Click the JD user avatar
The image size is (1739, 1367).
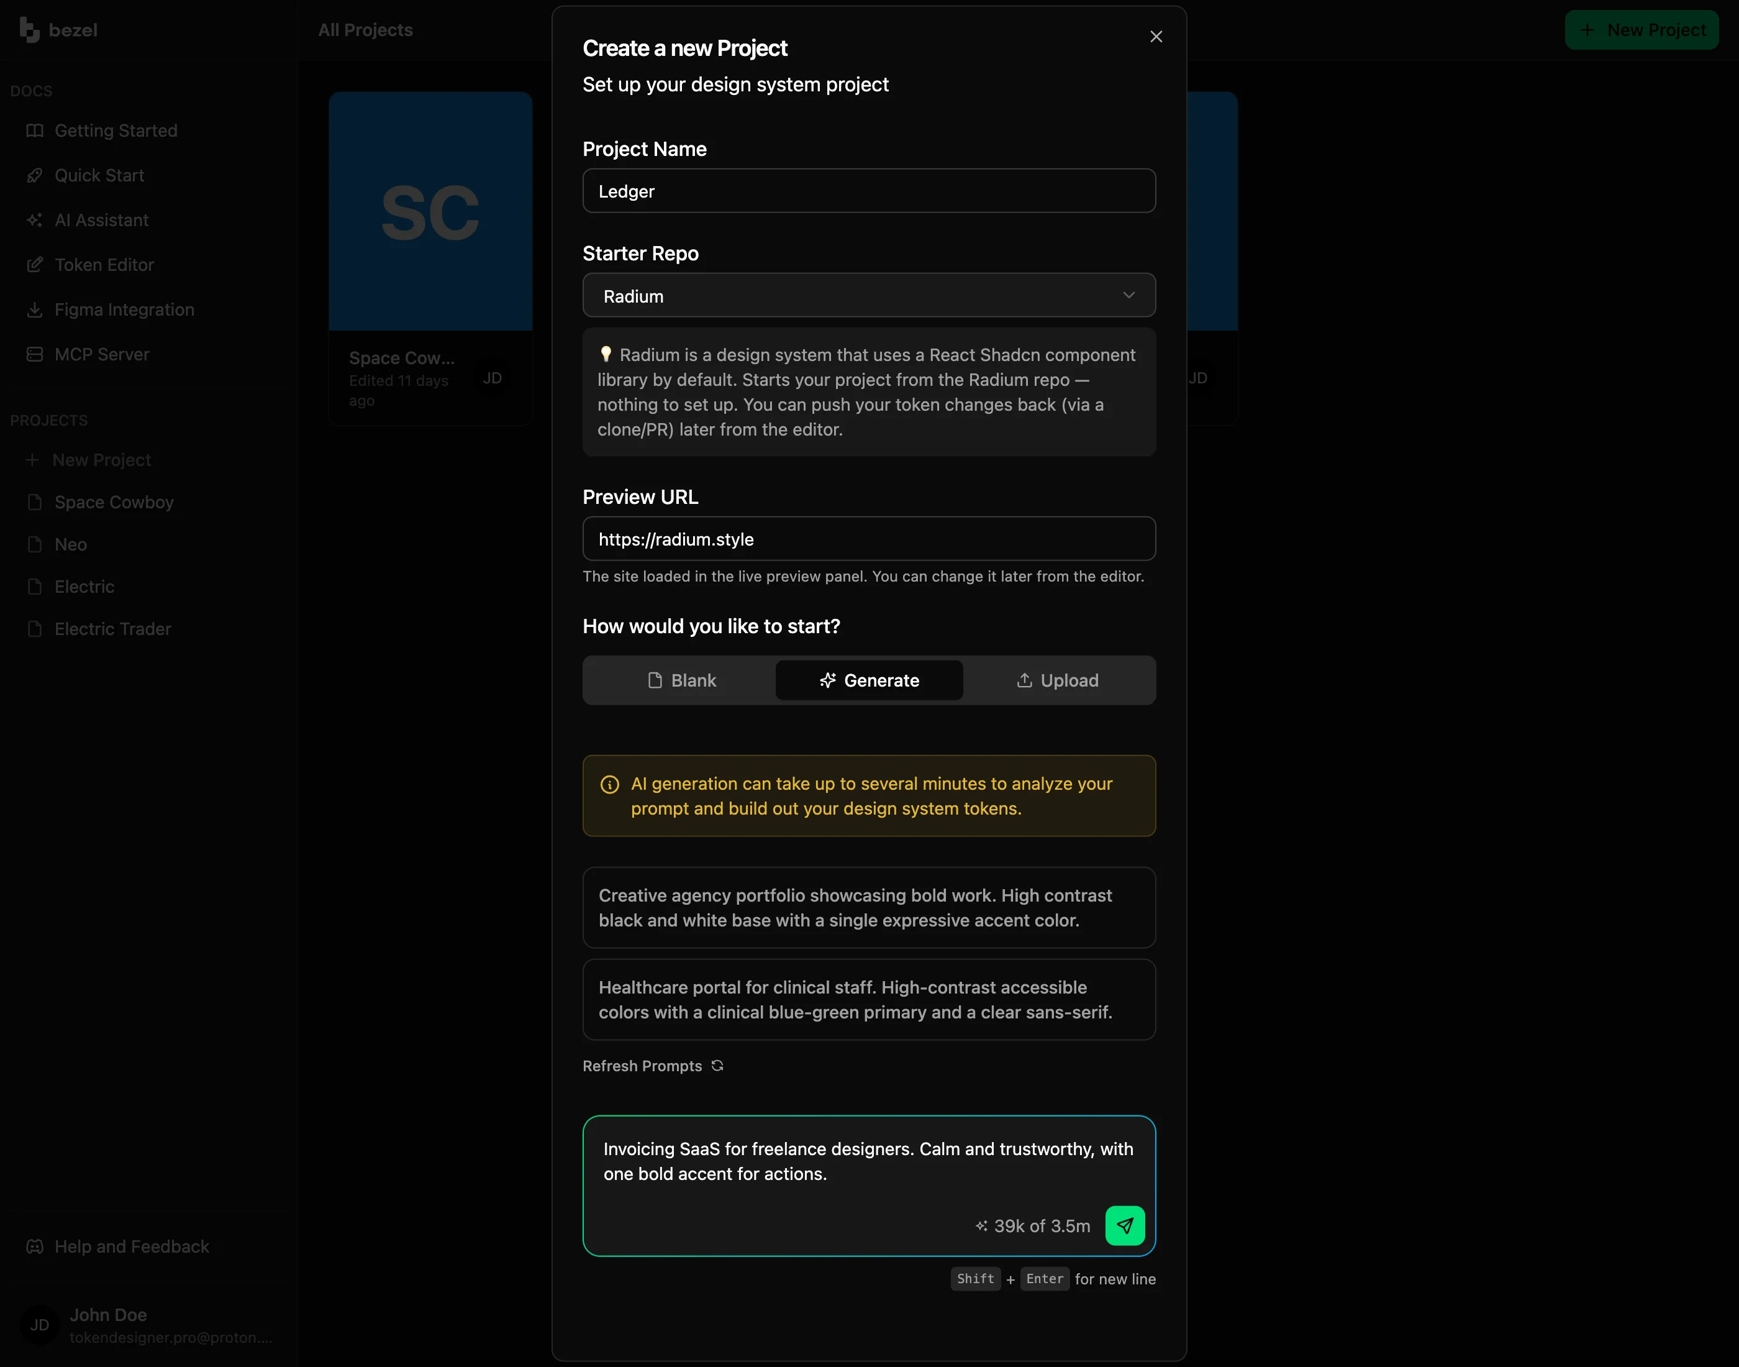pos(39,1325)
